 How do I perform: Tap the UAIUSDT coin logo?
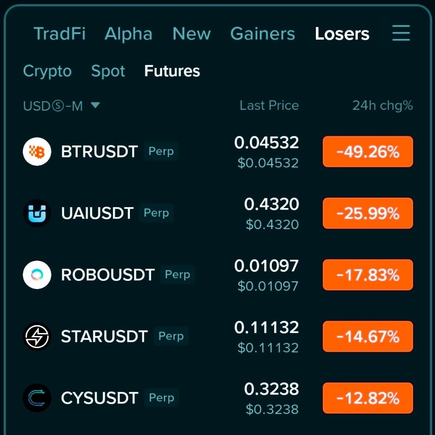[x=37, y=213]
